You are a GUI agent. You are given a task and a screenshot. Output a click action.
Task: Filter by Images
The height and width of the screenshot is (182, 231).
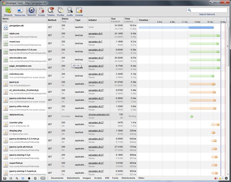coord(87,178)
